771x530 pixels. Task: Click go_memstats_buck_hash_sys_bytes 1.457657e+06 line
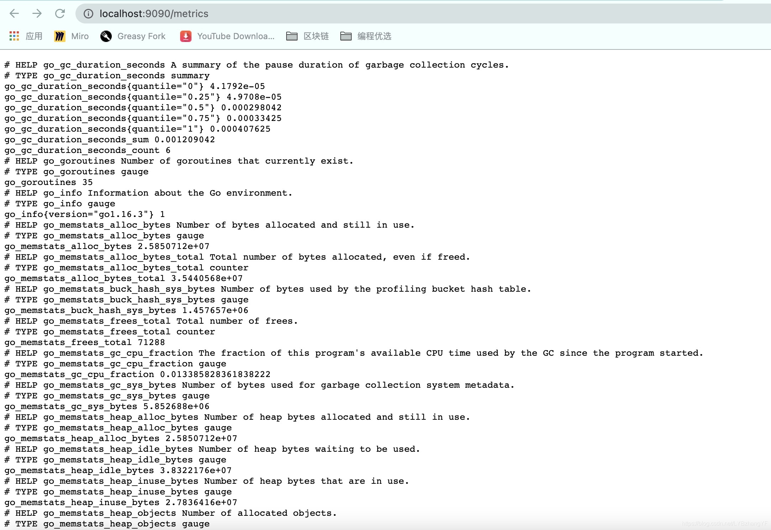click(126, 311)
